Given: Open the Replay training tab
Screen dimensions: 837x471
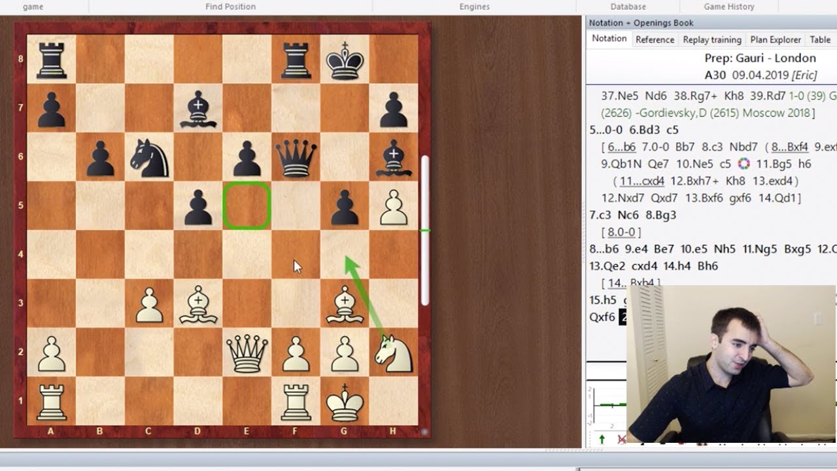Looking at the screenshot, I should 712,40.
